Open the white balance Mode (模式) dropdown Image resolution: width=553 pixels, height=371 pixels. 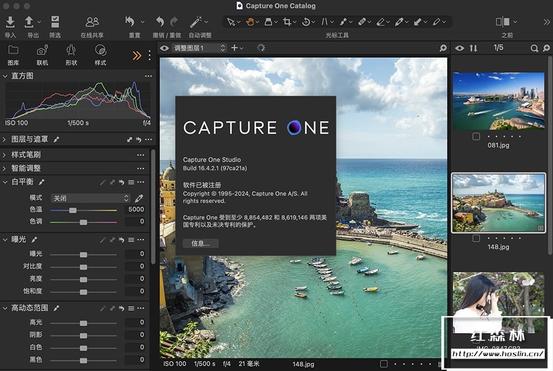(90, 198)
